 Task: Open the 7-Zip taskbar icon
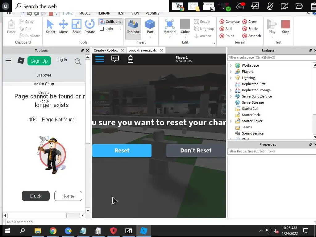(129, 231)
